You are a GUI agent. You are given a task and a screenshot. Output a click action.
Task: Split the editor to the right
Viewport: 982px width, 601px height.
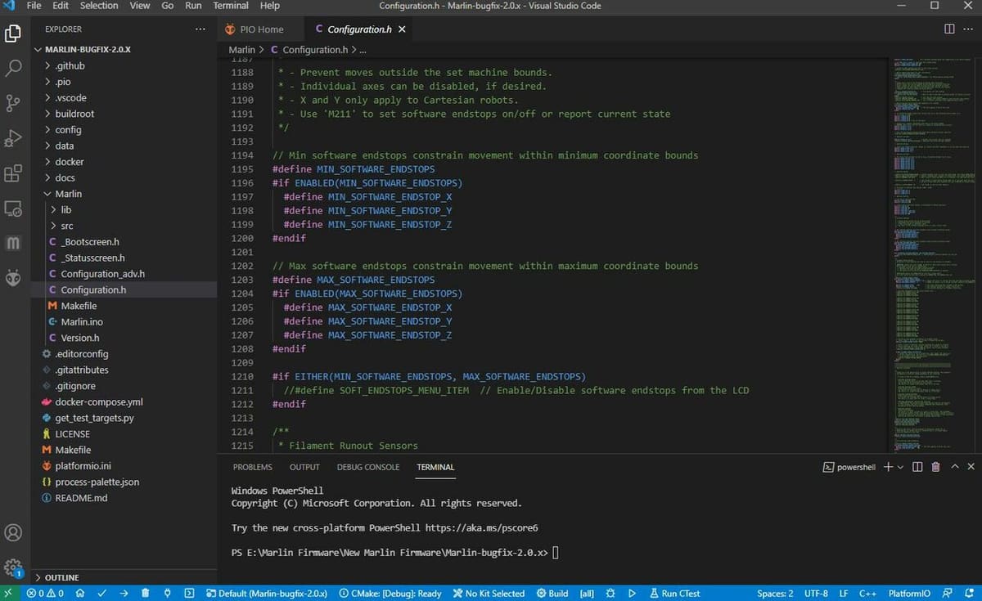click(x=949, y=29)
